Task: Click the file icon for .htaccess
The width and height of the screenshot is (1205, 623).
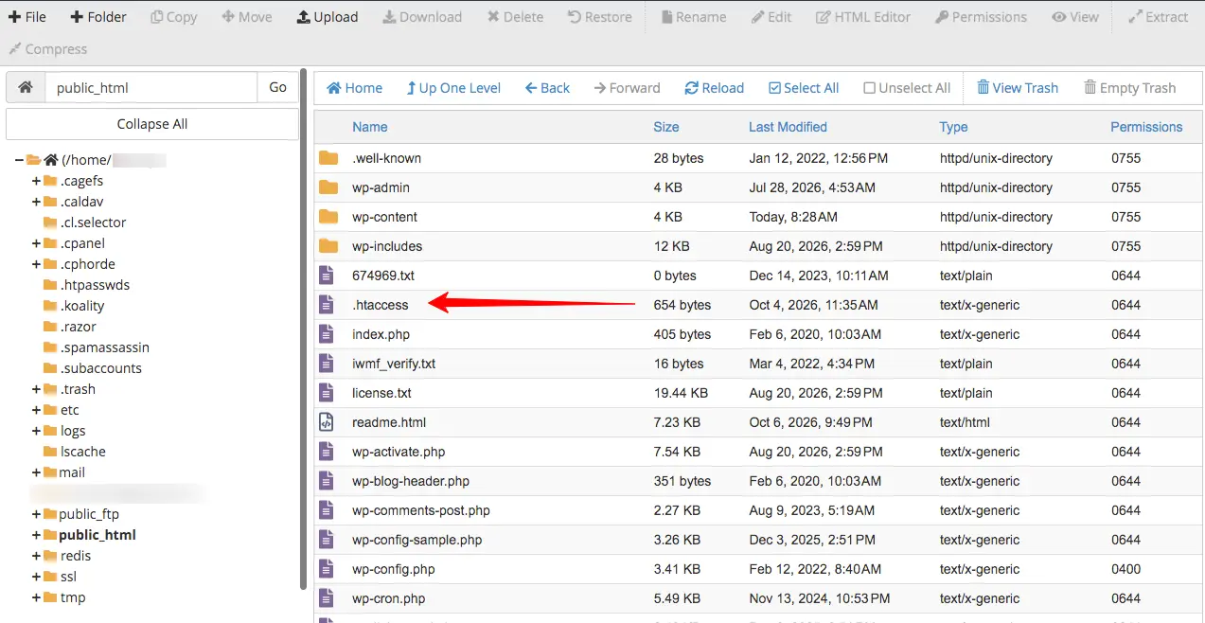Action: pyautogui.click(x=327, y=305)
